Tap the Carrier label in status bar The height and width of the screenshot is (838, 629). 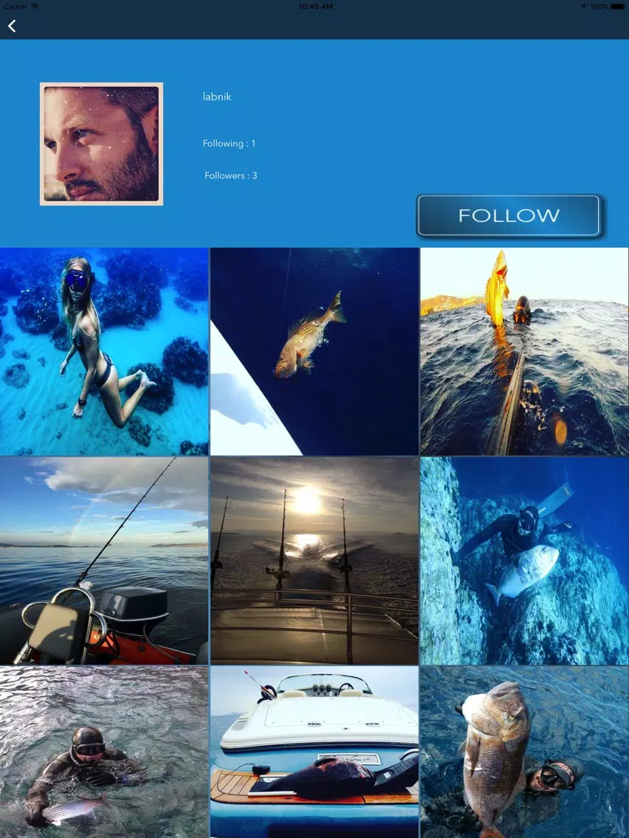click(15, 6)
